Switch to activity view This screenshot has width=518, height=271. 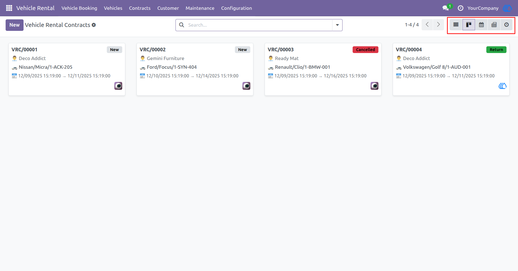point(507,25)
